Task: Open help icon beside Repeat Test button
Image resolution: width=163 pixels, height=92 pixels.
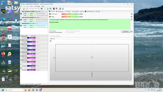Action: point(131,31)
